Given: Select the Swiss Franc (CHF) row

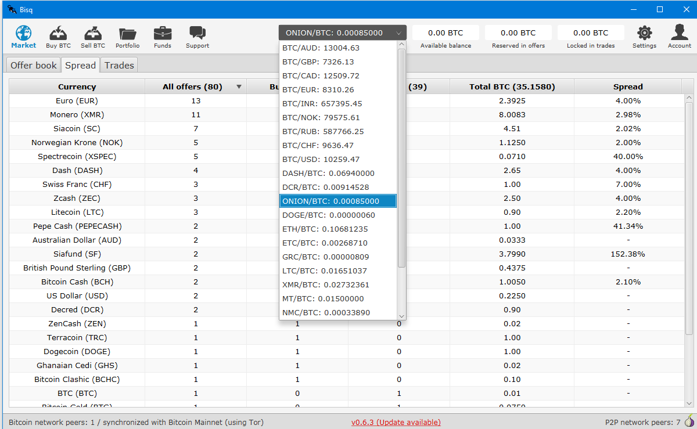Looking at the screenshot, I should click(347, 184).
